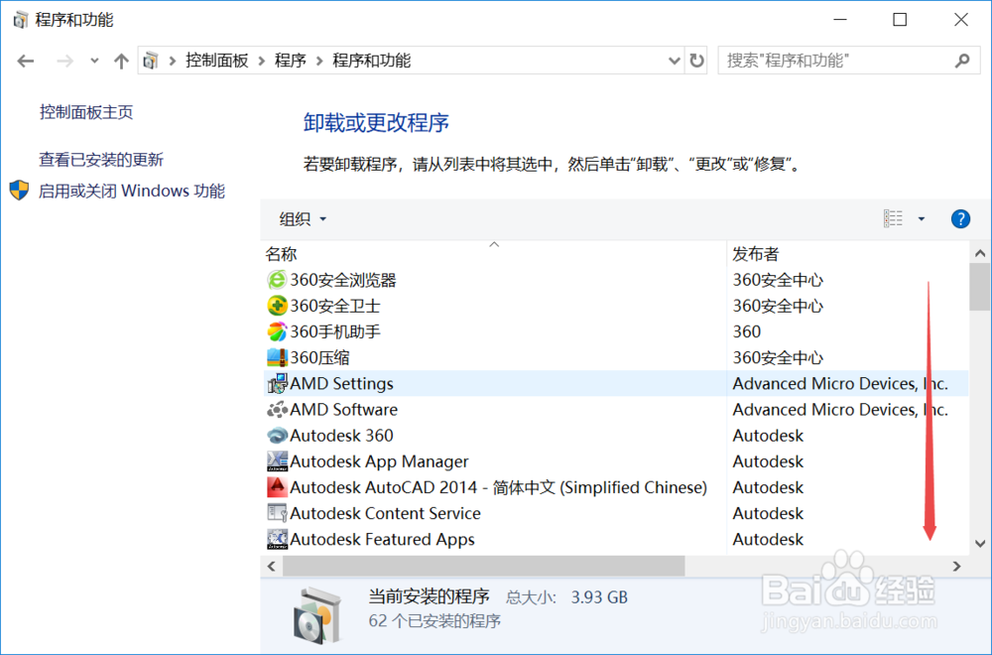Select Autodesk AutoCAD 2014 简体中文 row name
The image size is (992, 655).
[x=499, y=487]
